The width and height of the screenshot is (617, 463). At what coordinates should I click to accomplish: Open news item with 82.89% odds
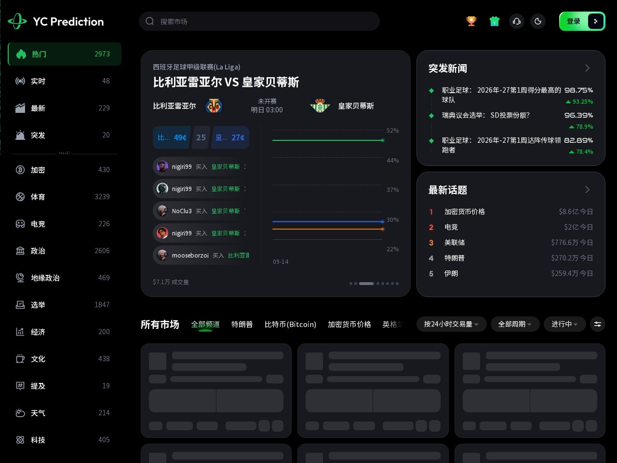click(511, 145)
